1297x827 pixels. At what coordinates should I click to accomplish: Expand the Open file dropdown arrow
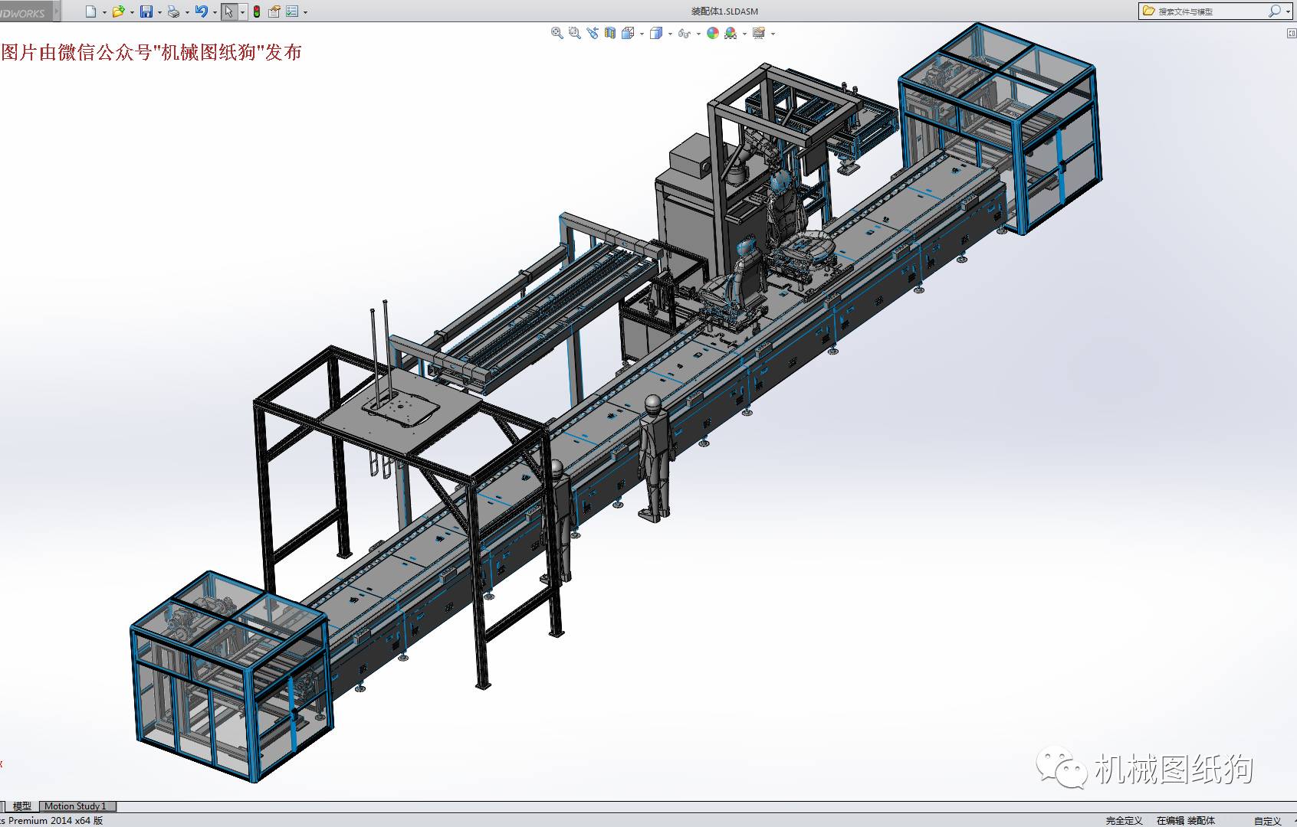132,12
